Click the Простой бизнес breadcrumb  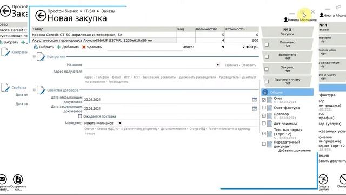coord(63,11)
